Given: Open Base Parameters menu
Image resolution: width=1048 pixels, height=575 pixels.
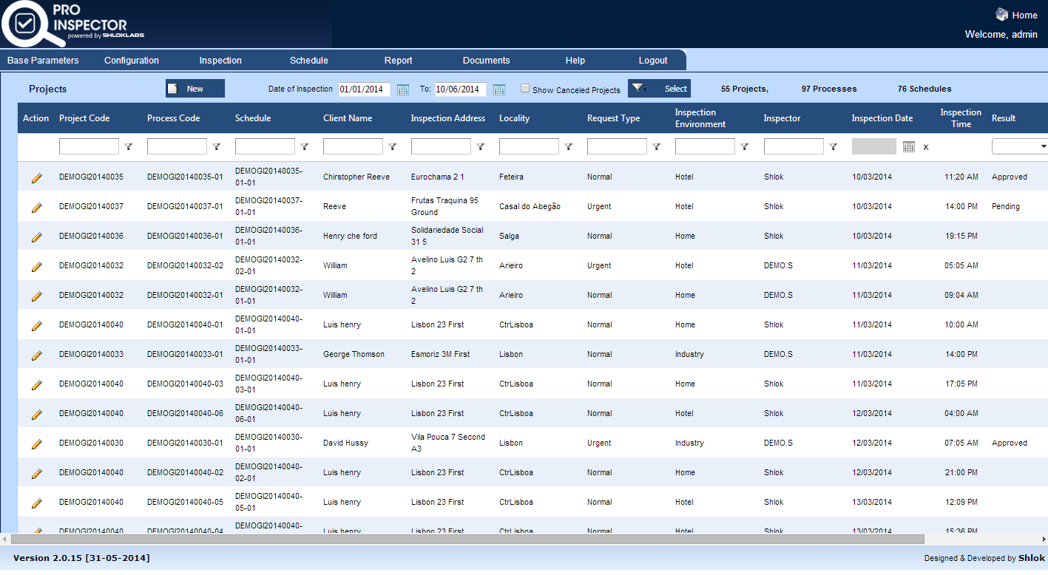Looking at the screenshot, I should 43,61.
